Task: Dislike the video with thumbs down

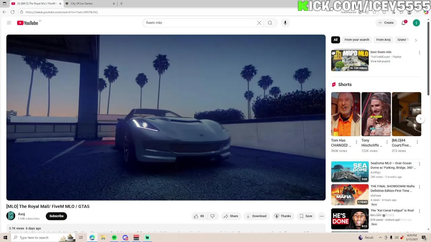Action: (x=213, y=216)
